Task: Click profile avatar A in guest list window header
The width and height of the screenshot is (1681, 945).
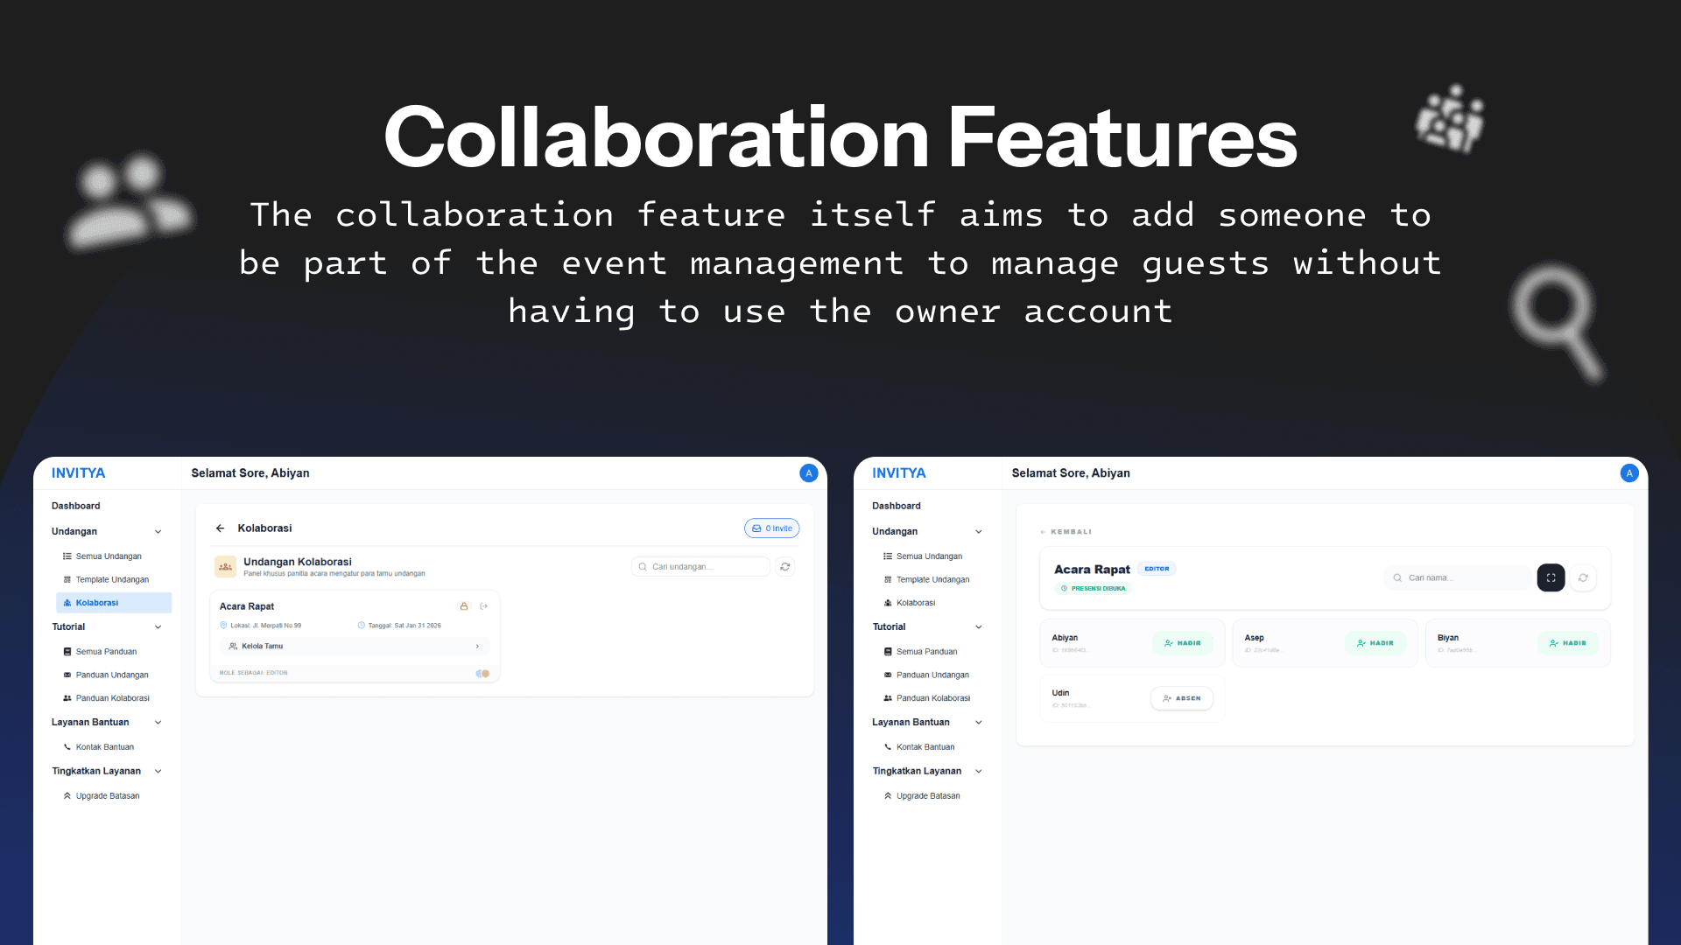Action: click(1629, 473)
